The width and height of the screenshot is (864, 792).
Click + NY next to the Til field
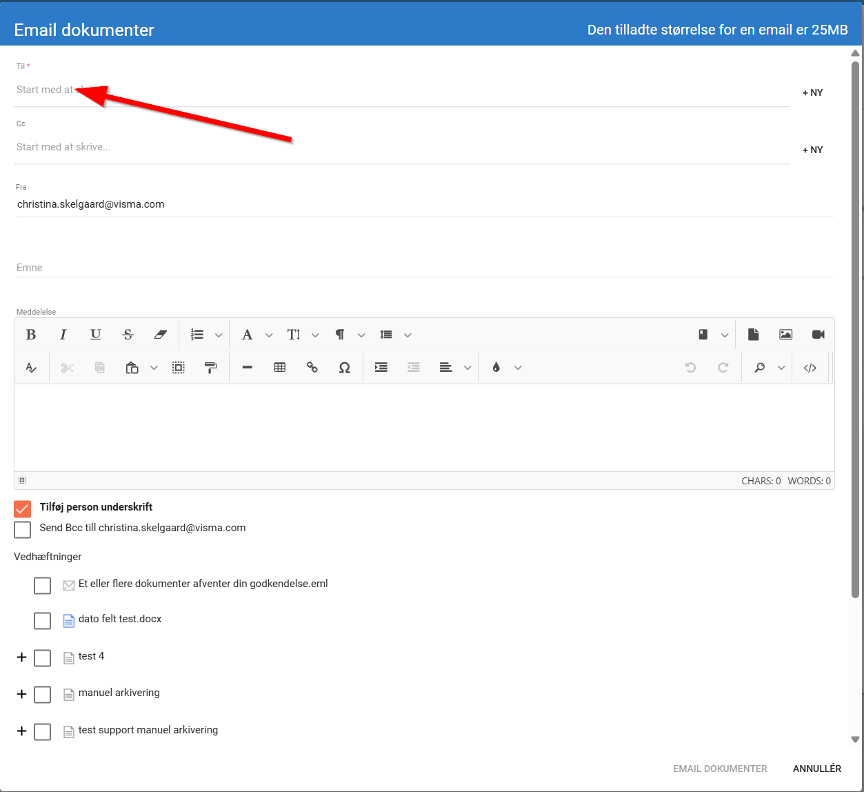[x=812, y=92]
